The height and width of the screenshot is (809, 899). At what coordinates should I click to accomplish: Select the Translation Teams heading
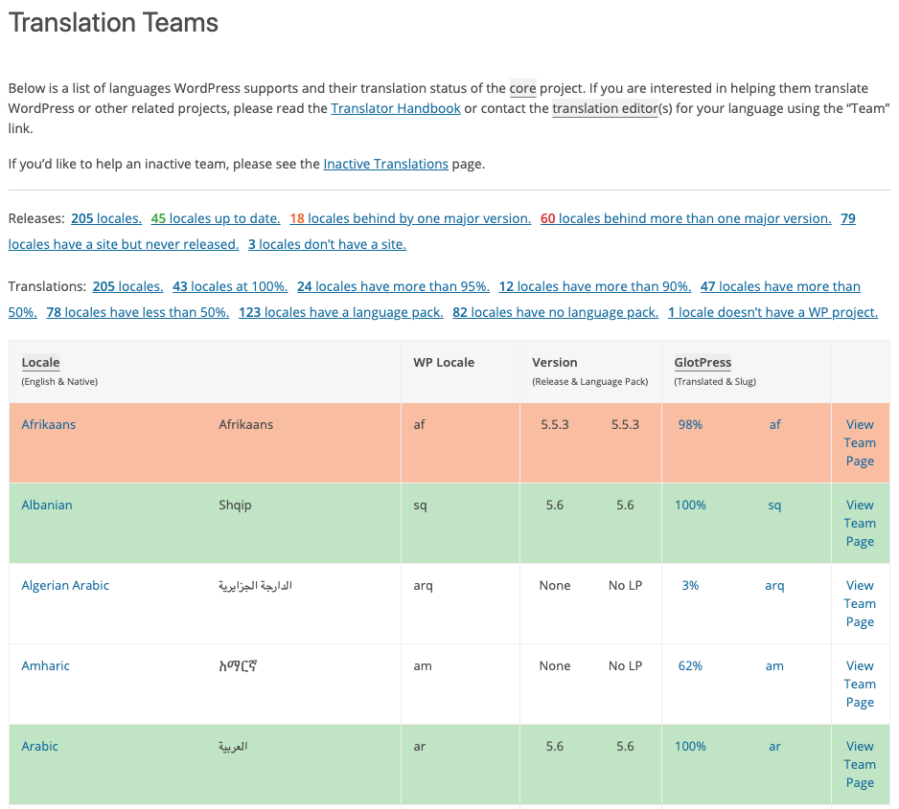113,23
